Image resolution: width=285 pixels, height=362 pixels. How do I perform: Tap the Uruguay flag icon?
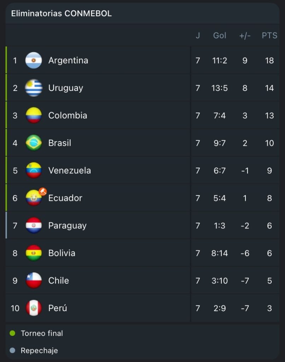click(34, 88)
